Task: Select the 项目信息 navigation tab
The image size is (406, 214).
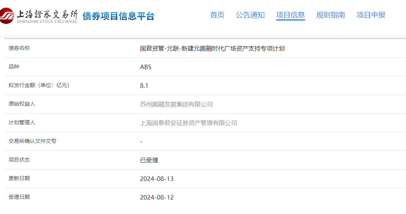Action: pos(291,15)
